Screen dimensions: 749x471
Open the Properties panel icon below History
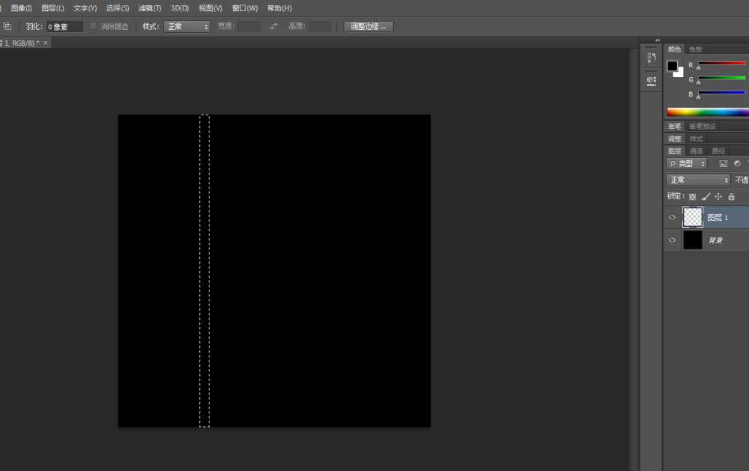click(652, 81)
